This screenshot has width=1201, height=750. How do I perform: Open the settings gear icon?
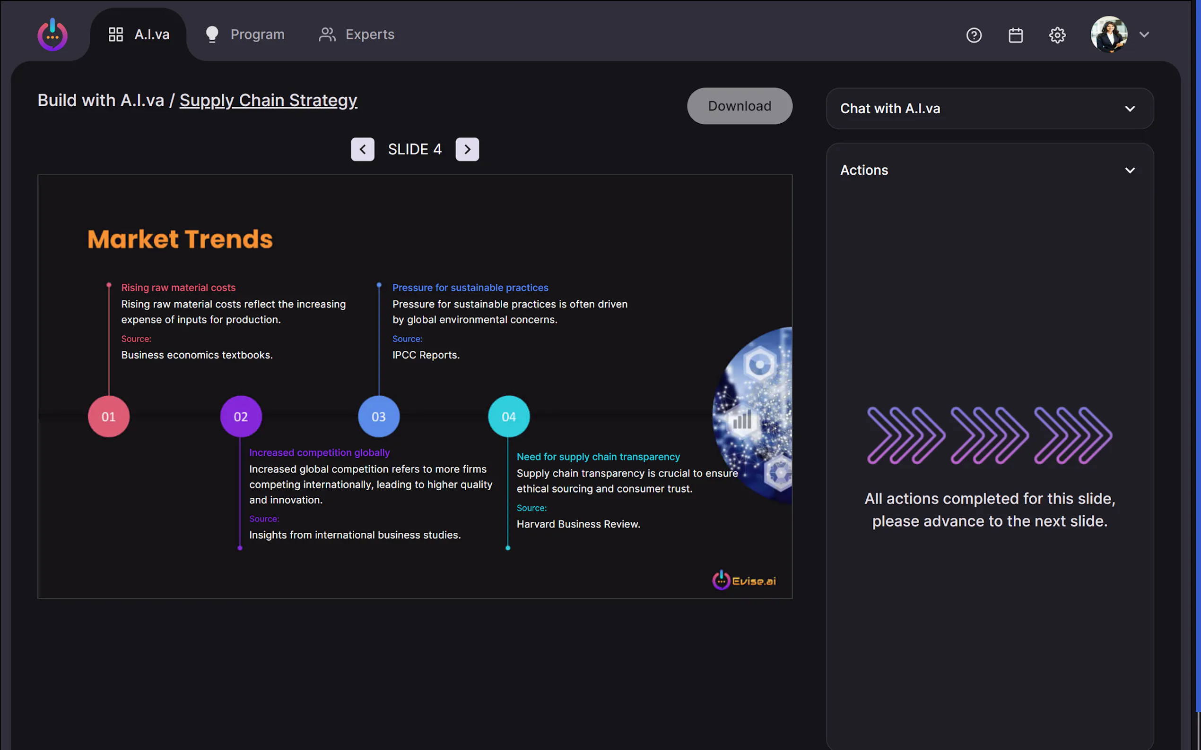[1057, 35]
